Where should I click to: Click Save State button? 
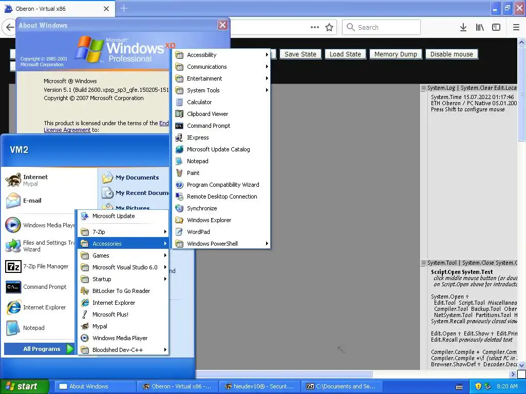pyautogui.click(x=300, y=54)
